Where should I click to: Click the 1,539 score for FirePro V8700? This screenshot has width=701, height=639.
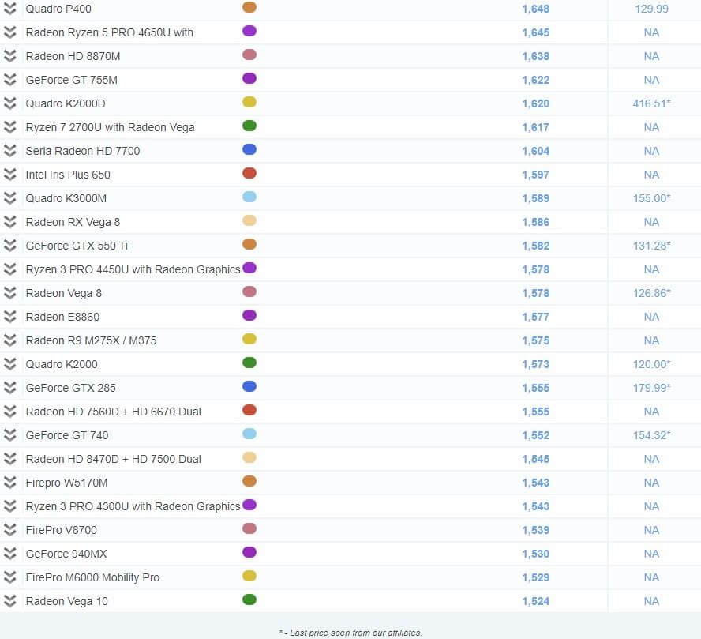(x=535, y=530)
